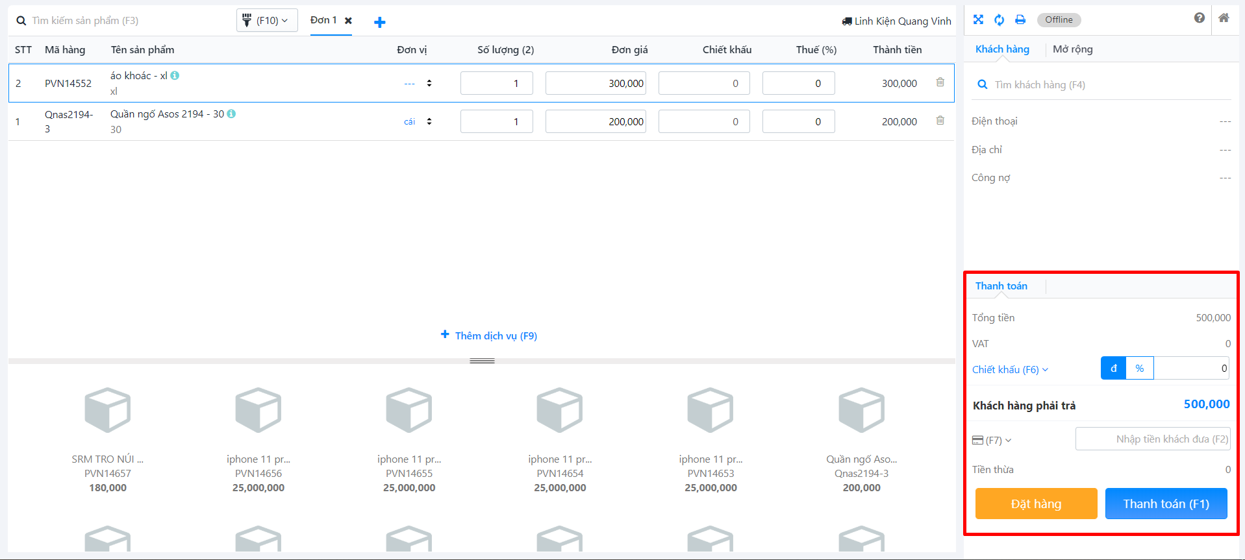The height and width of the screenshot is (560, 1245).
Task: Click the product search magnifier icon
Action: pyautogui.click(x=21, y=21)
